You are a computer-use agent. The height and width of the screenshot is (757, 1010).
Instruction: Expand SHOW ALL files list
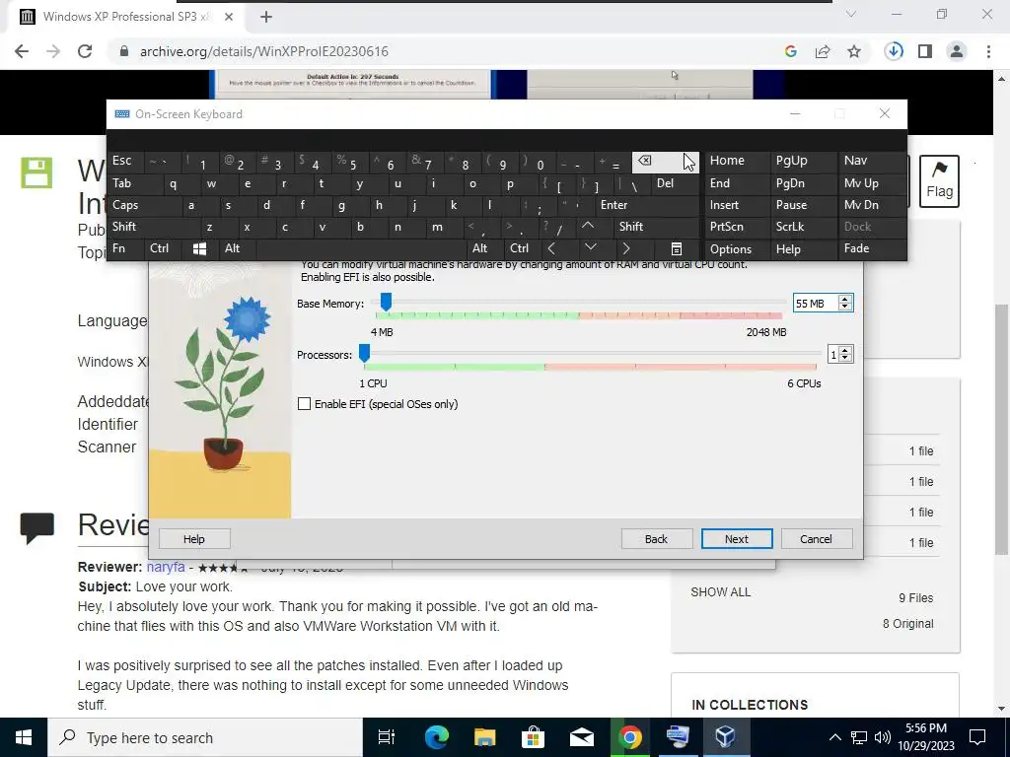720,592
